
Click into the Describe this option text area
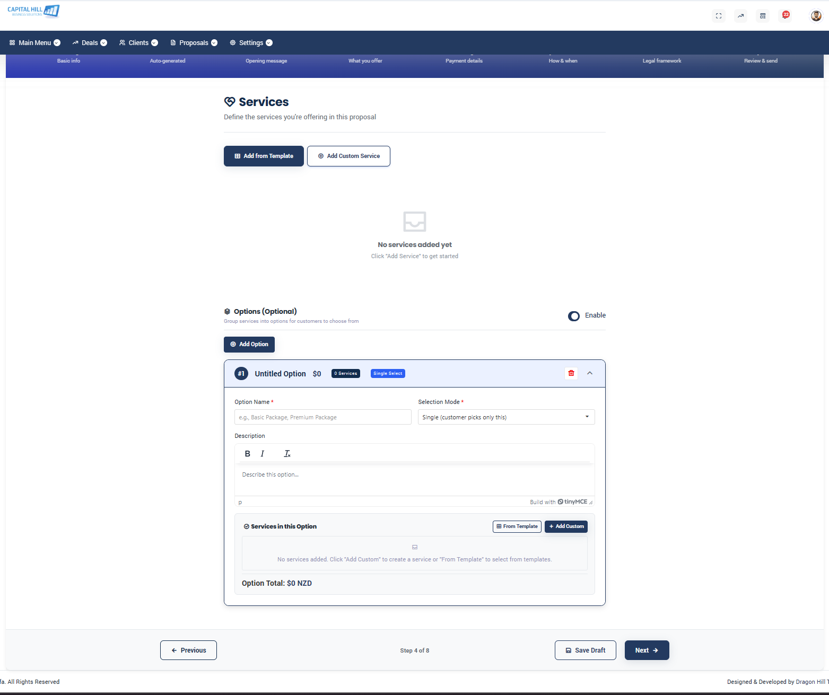pyautogui.click(x=414, y=480)
